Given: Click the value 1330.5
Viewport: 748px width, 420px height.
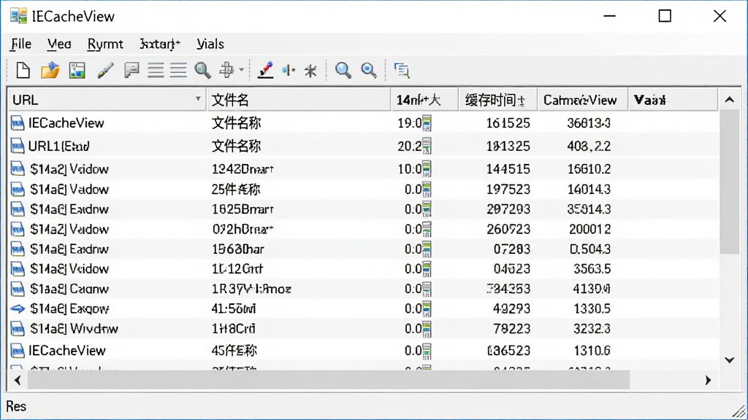Looking at the screenshot, I should 592,308.
